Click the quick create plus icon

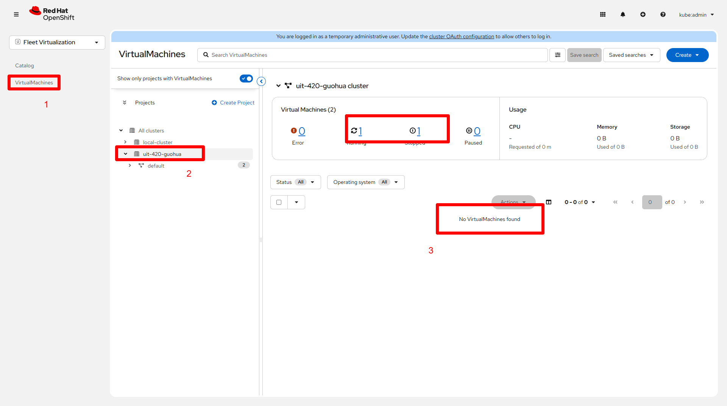pos(643,14)
